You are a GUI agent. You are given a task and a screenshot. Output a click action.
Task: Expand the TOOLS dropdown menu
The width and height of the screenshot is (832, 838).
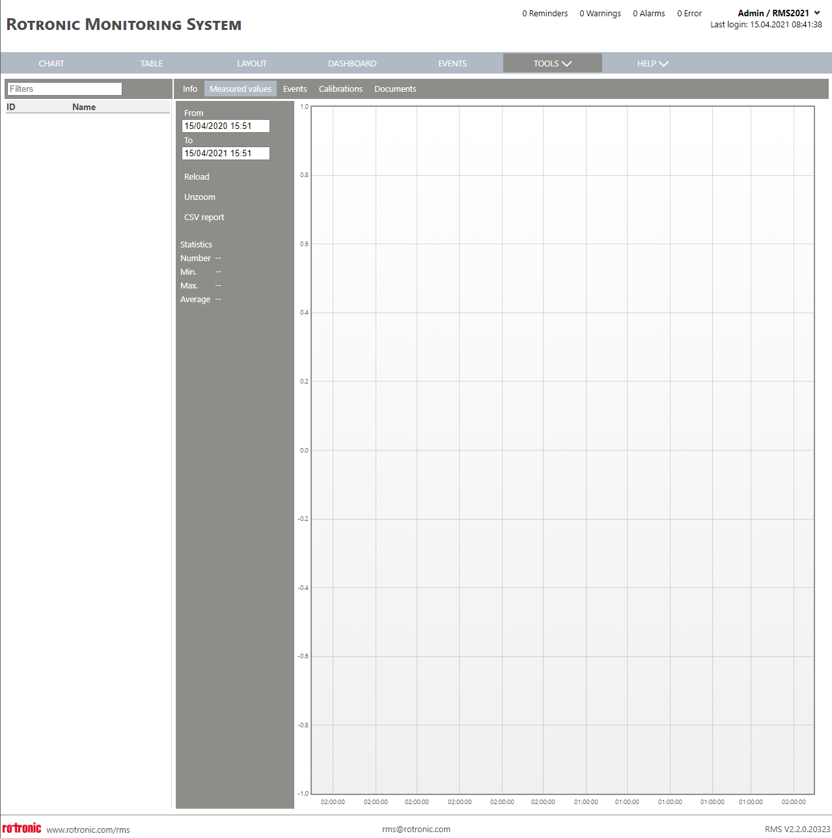pyautogui.click(x=553, y=63)
